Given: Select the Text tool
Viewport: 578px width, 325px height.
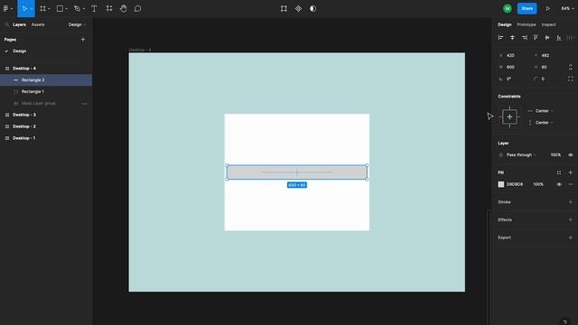Looking at the screenshot, I should click(94, 8).
